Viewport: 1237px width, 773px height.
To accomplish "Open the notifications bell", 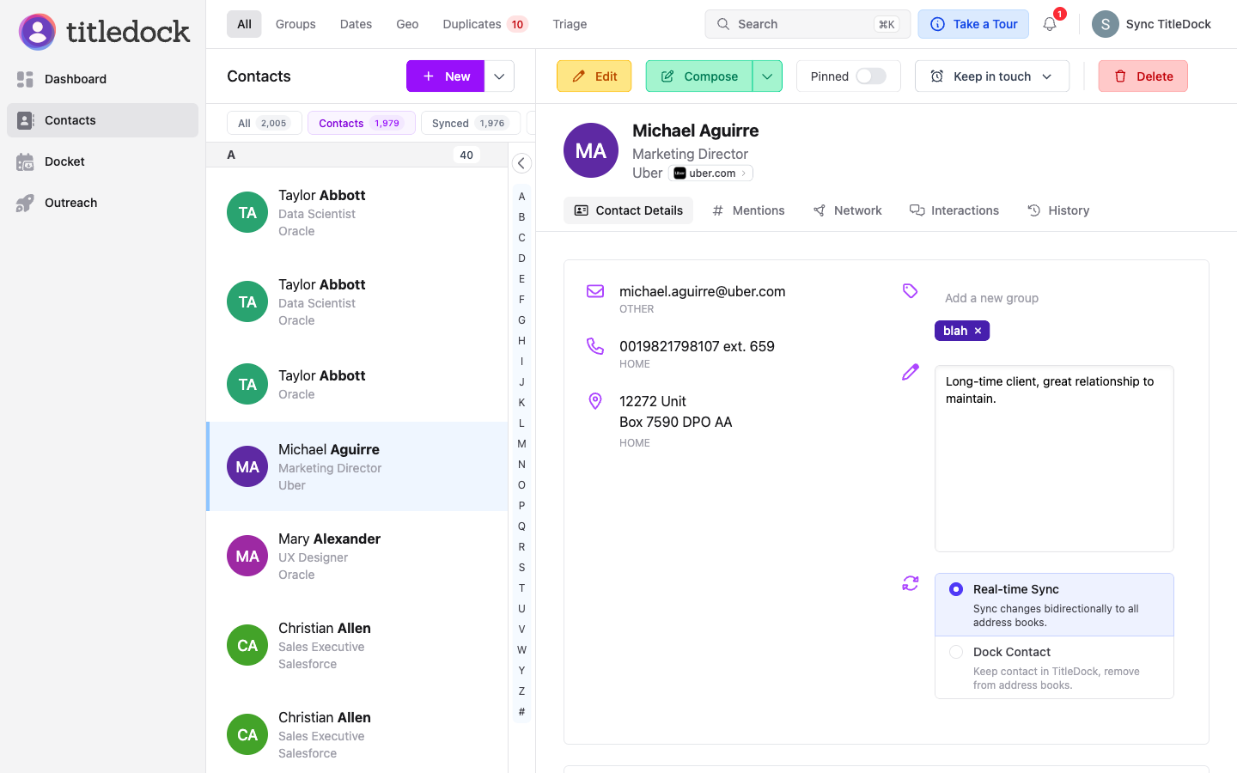I will coord(1050,24).
